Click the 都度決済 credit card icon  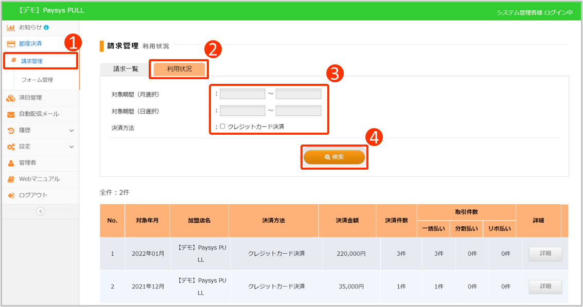[x=11, y=44]
